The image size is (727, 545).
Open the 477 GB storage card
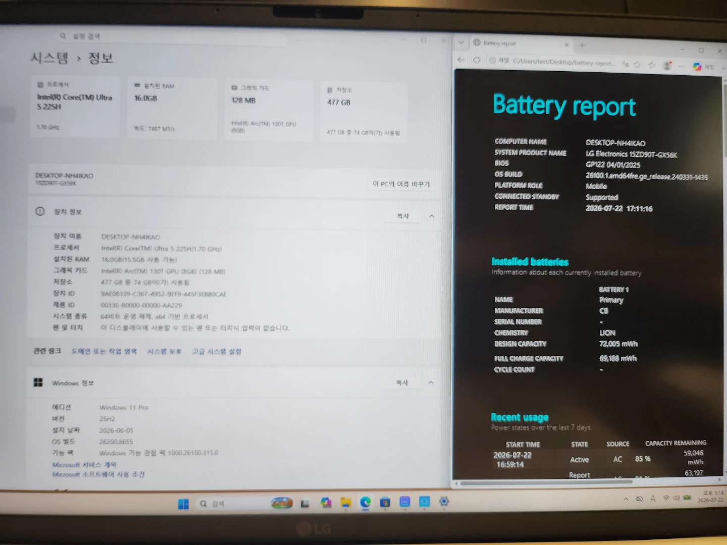click(x=363, y=112)
